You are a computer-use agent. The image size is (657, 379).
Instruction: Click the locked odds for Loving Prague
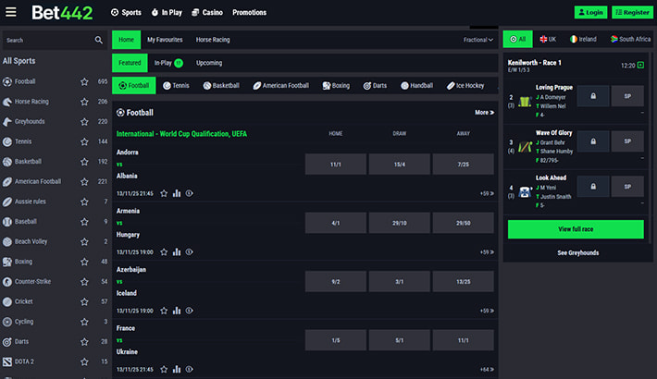click(x=592, y=95)
